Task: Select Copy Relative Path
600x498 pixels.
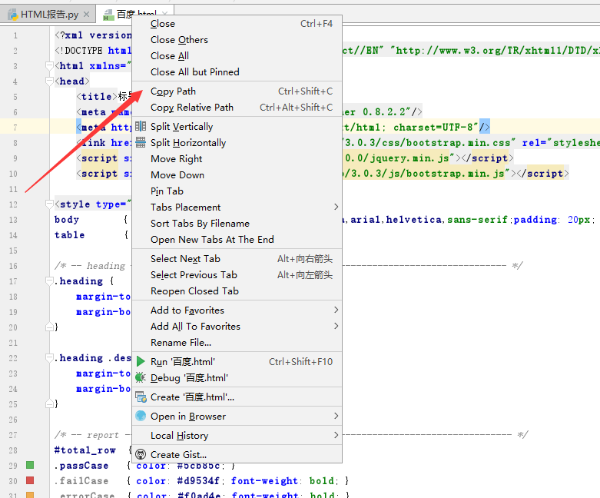Action: click(x=237, y=107)
